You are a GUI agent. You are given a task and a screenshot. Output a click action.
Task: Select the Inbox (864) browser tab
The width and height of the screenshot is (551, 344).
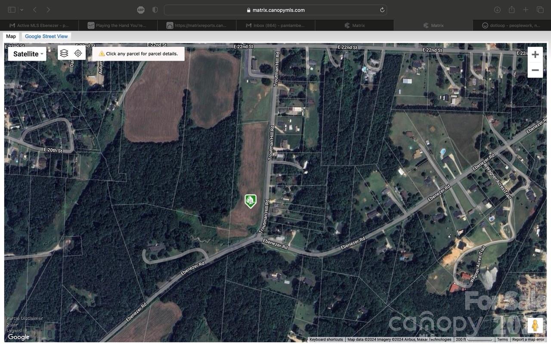[x=275, y=25]
